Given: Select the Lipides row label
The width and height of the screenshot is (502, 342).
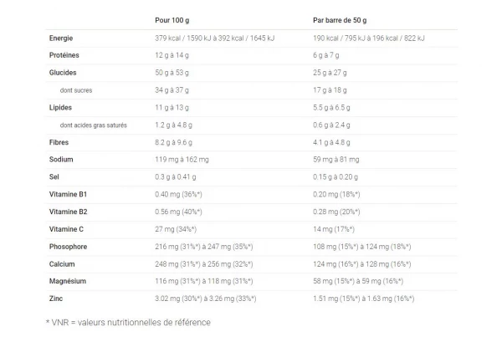Looking at the screenshot, I should point(63,107).
